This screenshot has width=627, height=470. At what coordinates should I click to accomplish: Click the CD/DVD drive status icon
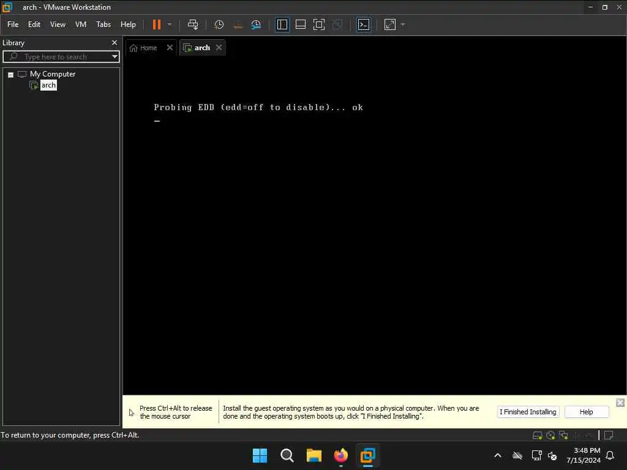click(550, 435)
